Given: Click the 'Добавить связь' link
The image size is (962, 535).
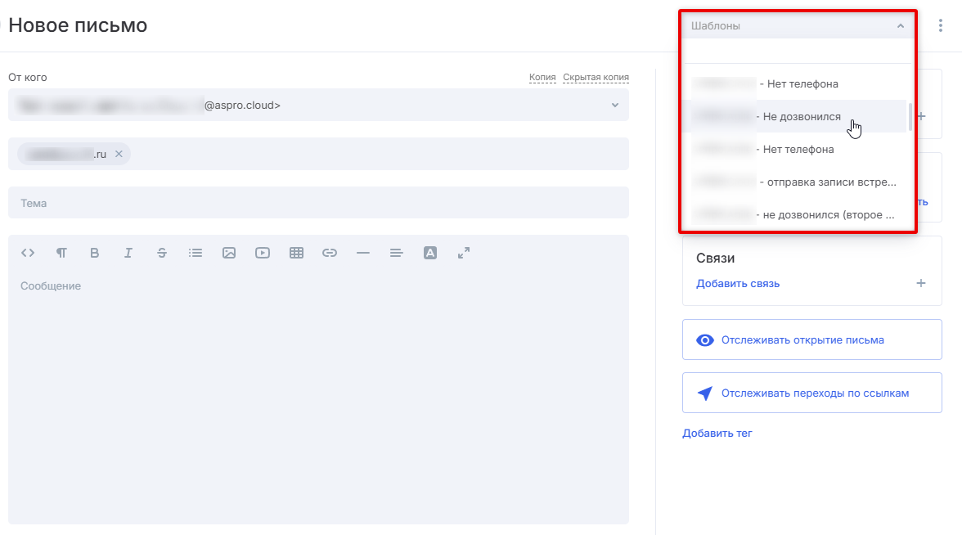Looking at the screenshot, I should pos(738,284).
